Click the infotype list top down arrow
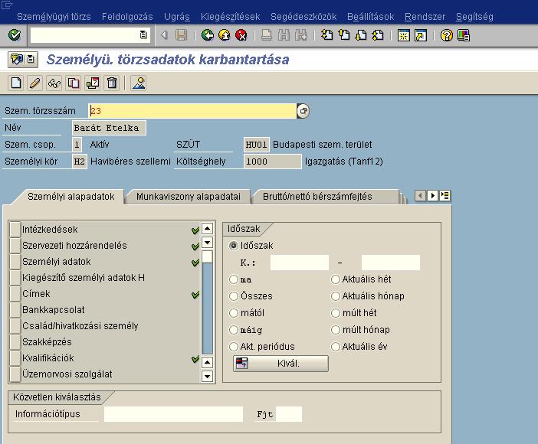 point(207,243)
